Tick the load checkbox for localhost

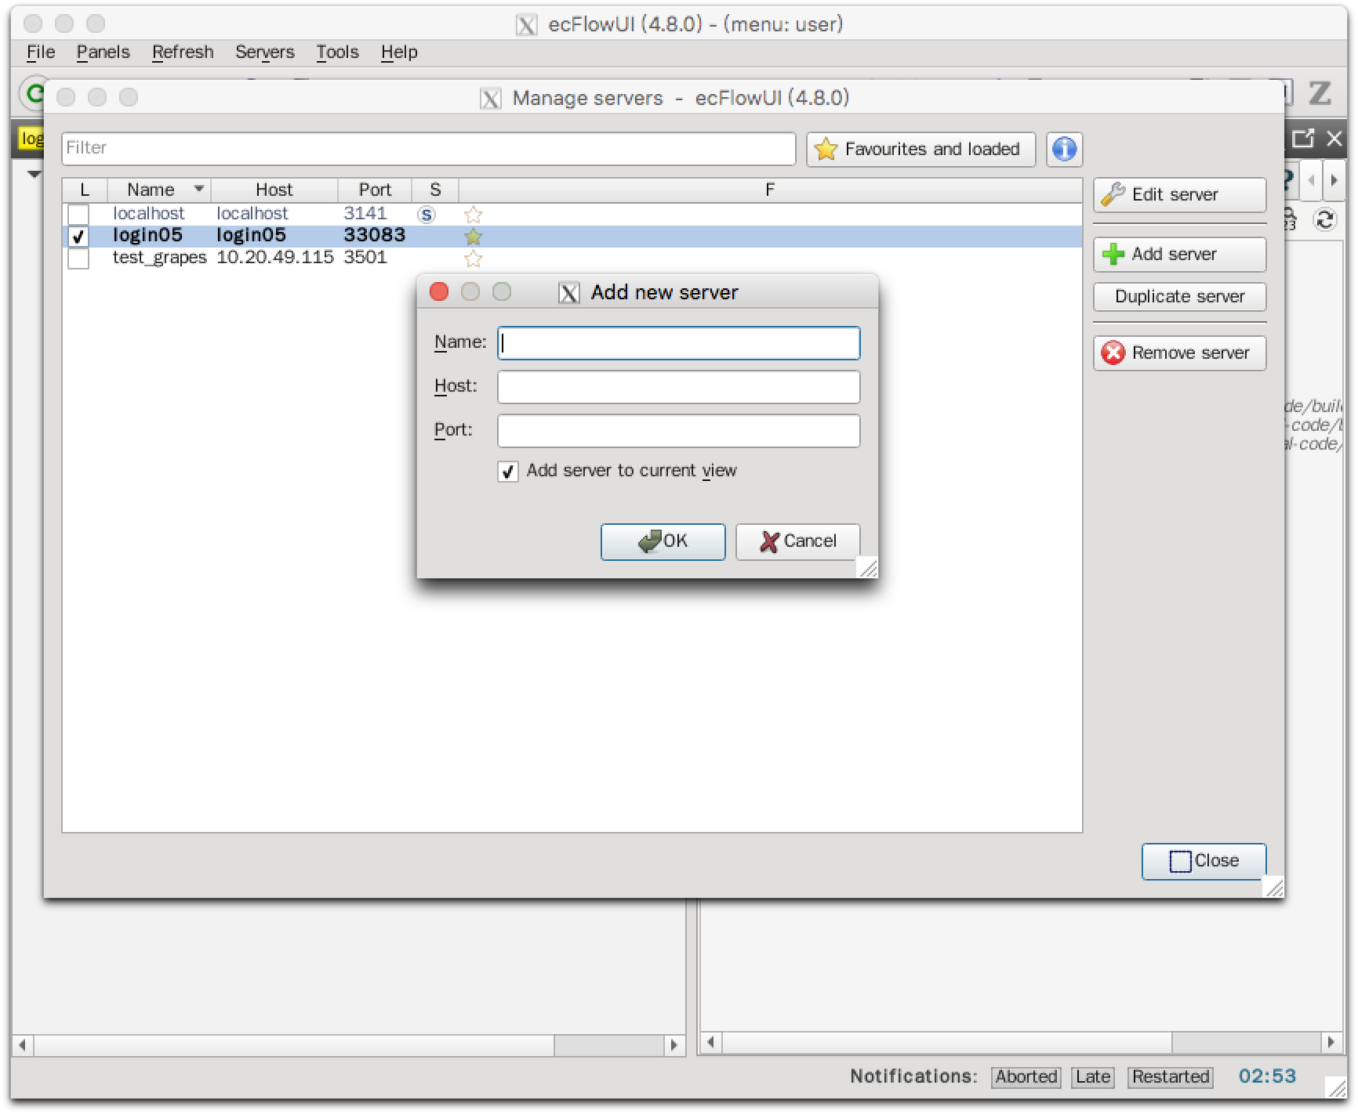(x=78, y=214)
